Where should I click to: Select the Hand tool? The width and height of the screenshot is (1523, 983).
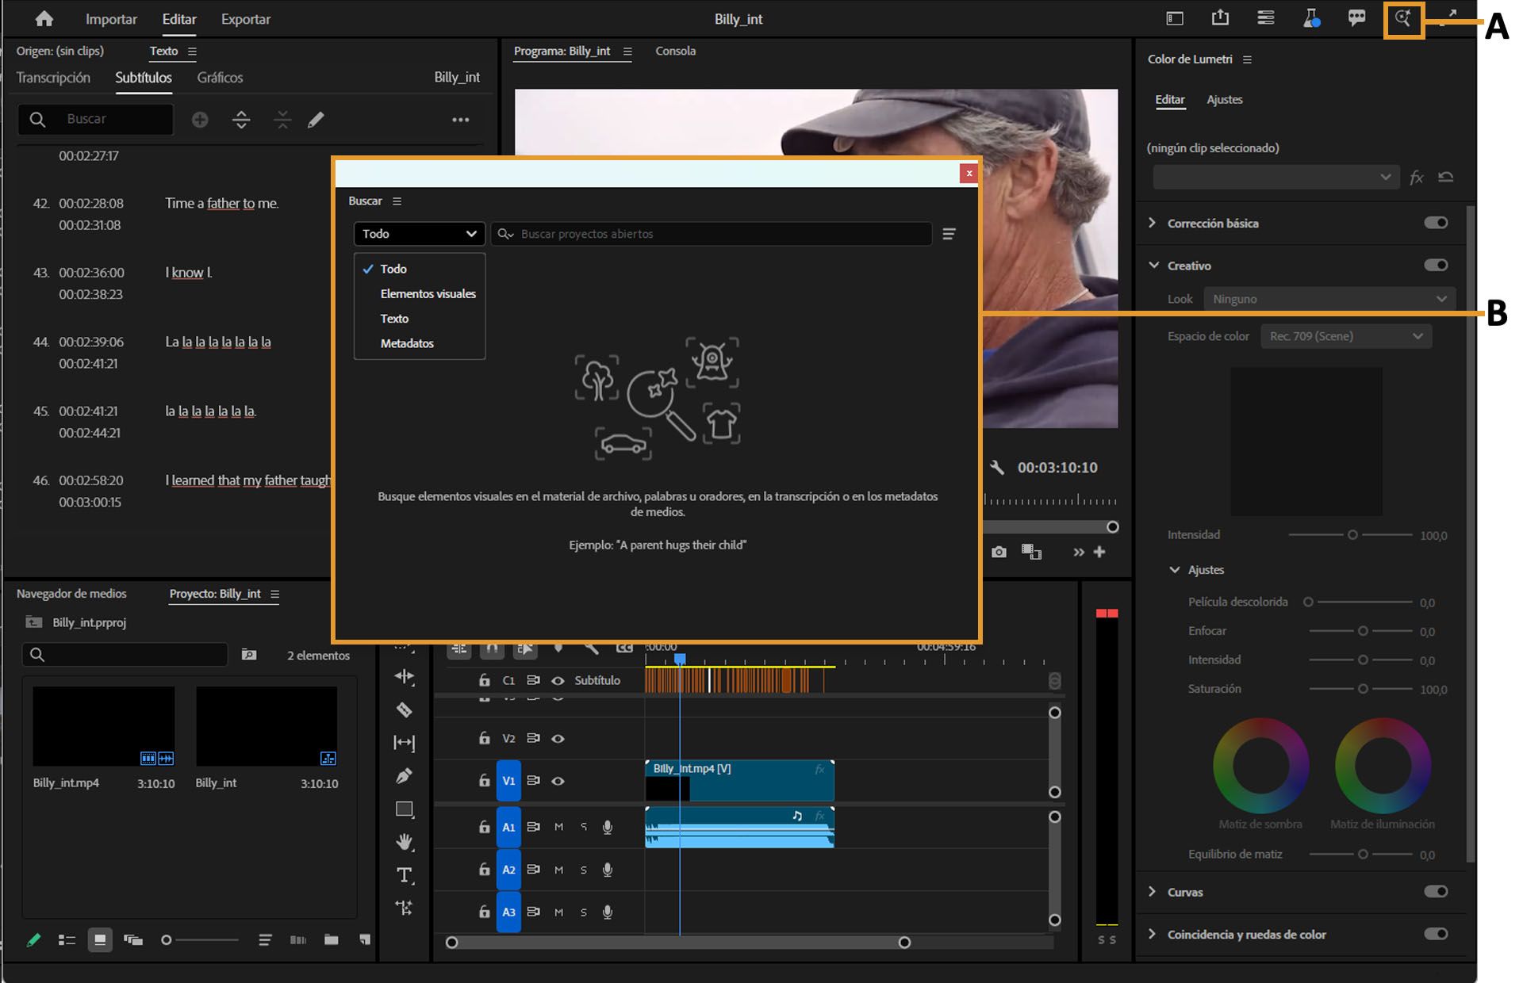click(404, 842)
